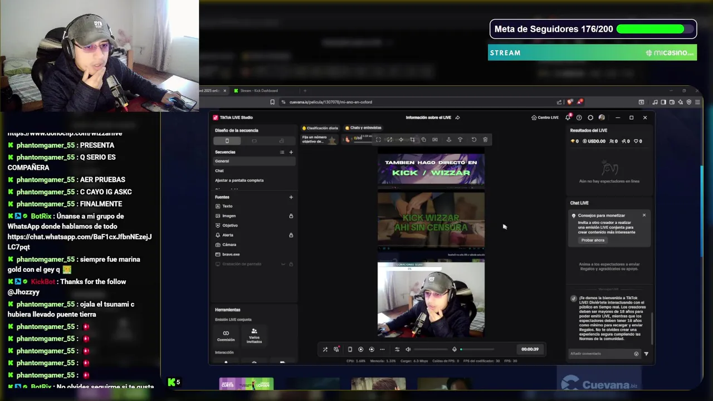The image size is (713, 401).
Task: Open Chats y entrevistas chip
Action: tap(363, 128)
